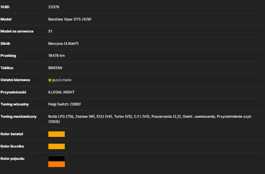The width and height of the screenshot is (265, 174).
Task: Click the orange Kolor pojazdu swatch
Action: click(57, 164)
